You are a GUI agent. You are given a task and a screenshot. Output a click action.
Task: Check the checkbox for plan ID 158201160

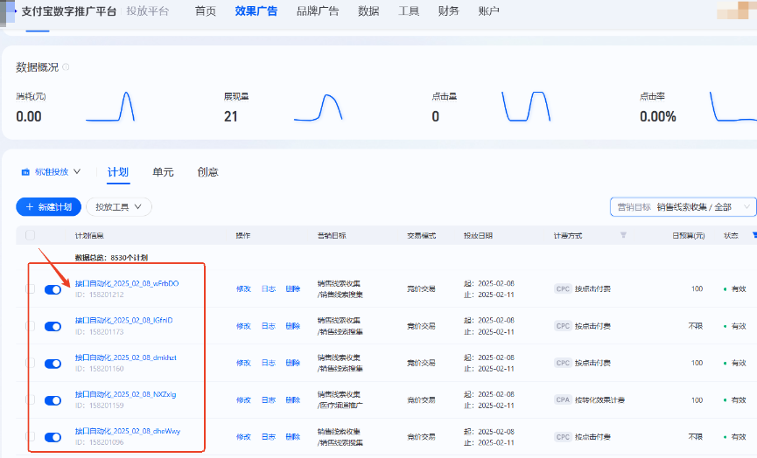pos(31,363)
